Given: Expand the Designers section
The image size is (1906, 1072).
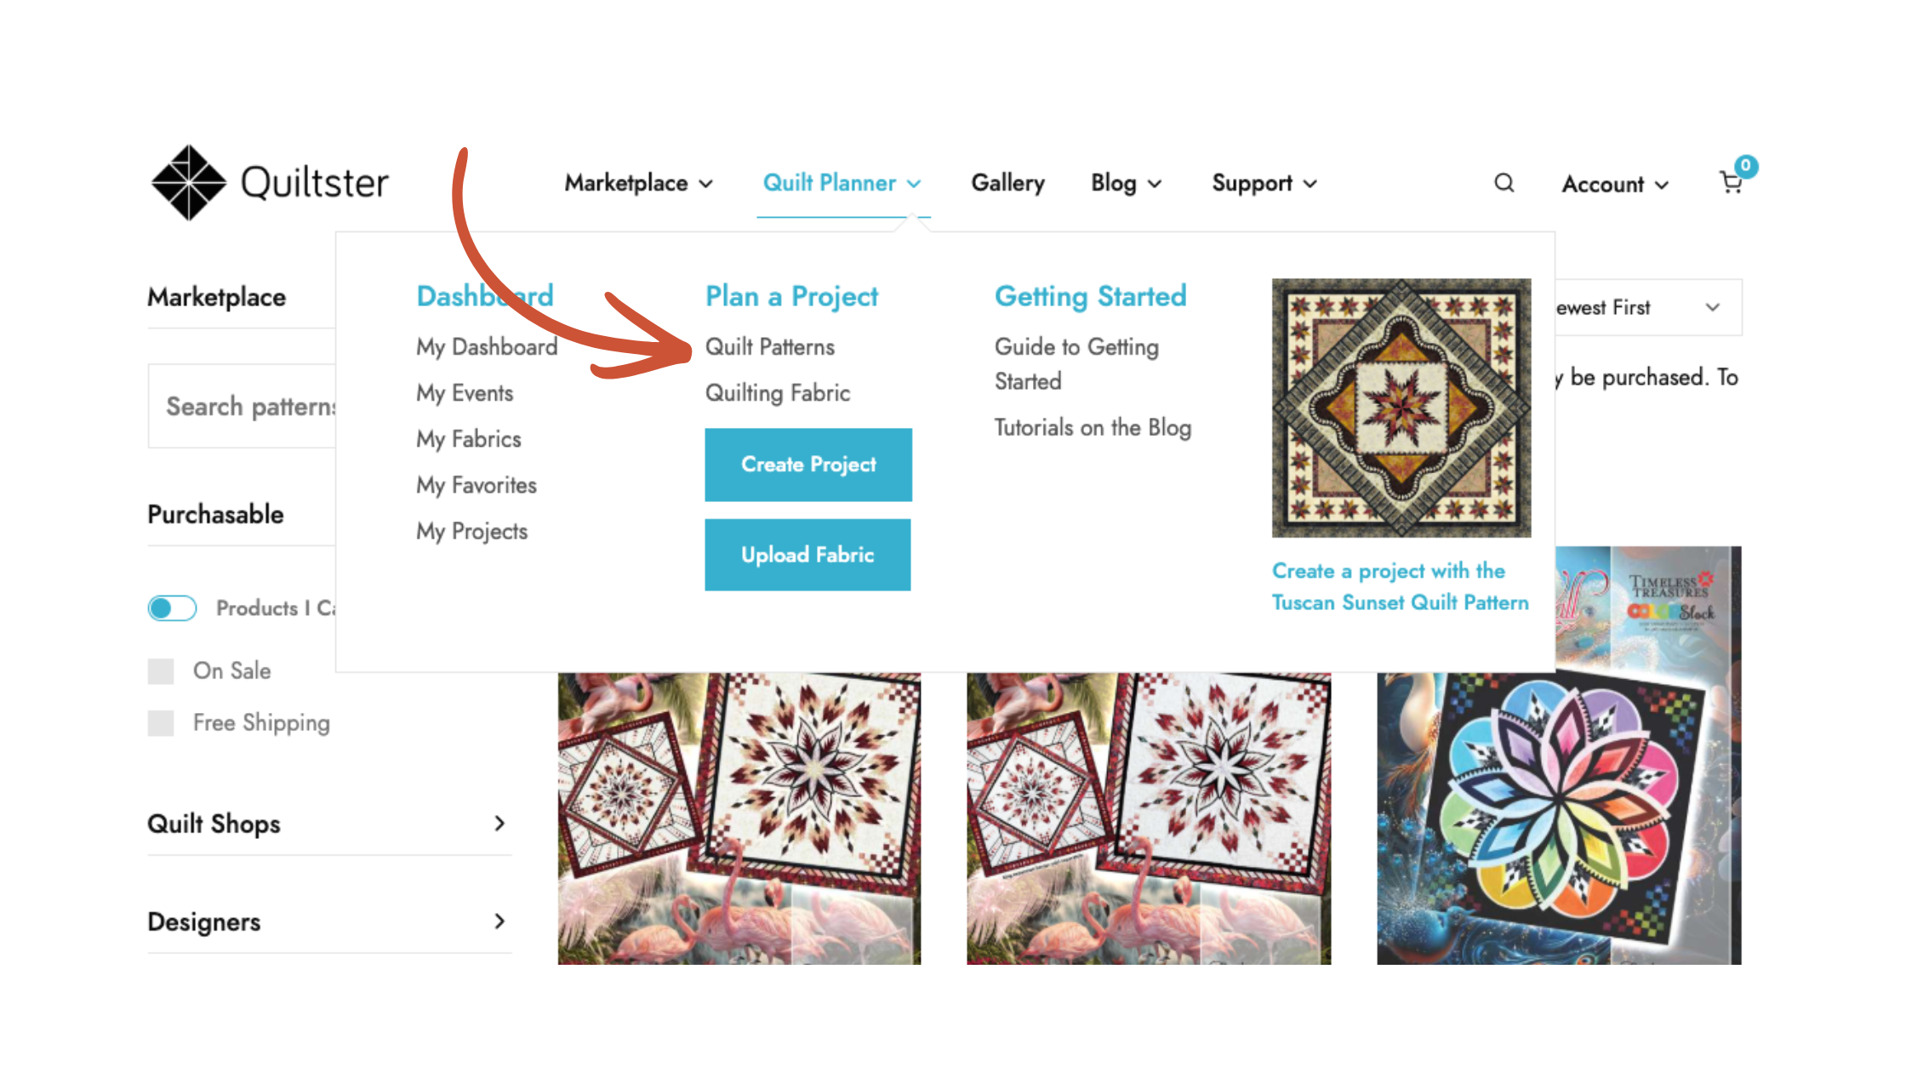Looking at the screenshot, I should (x=328, y=921).
